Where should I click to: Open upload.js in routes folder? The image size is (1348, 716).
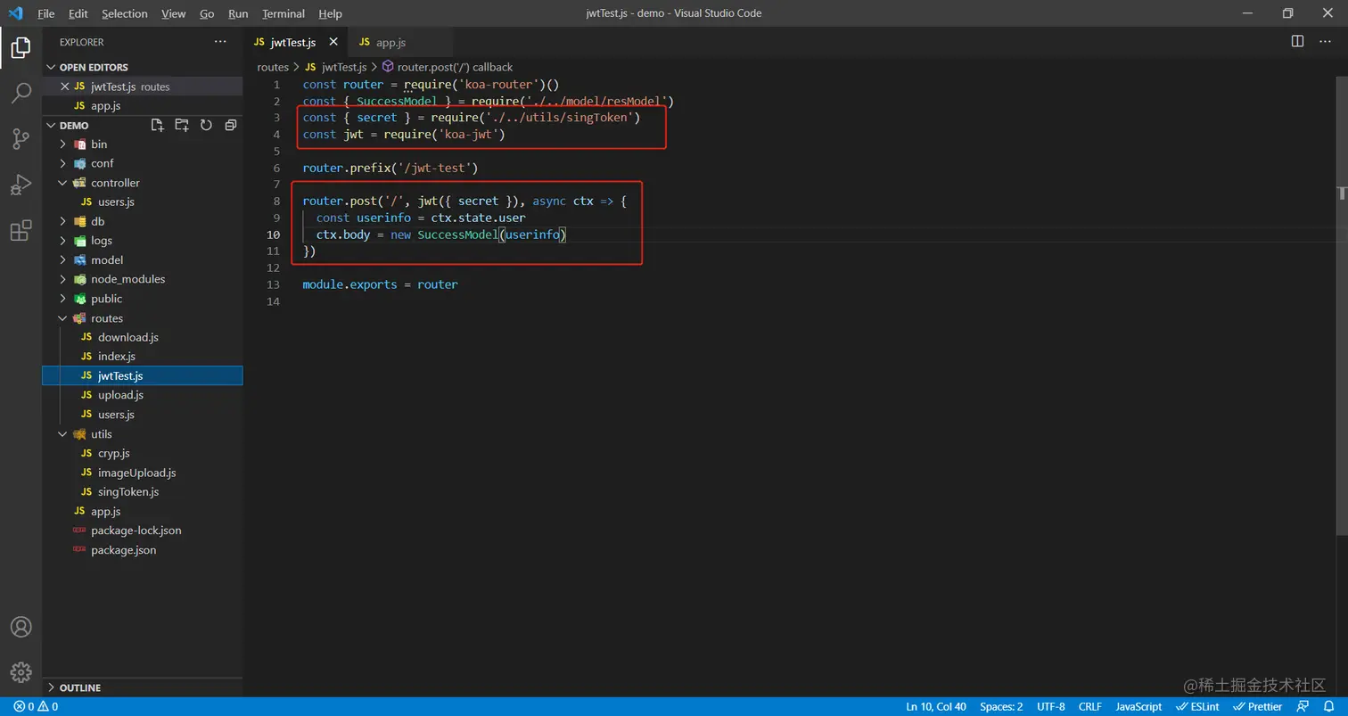pyautogui.click(x=143, y=395)
